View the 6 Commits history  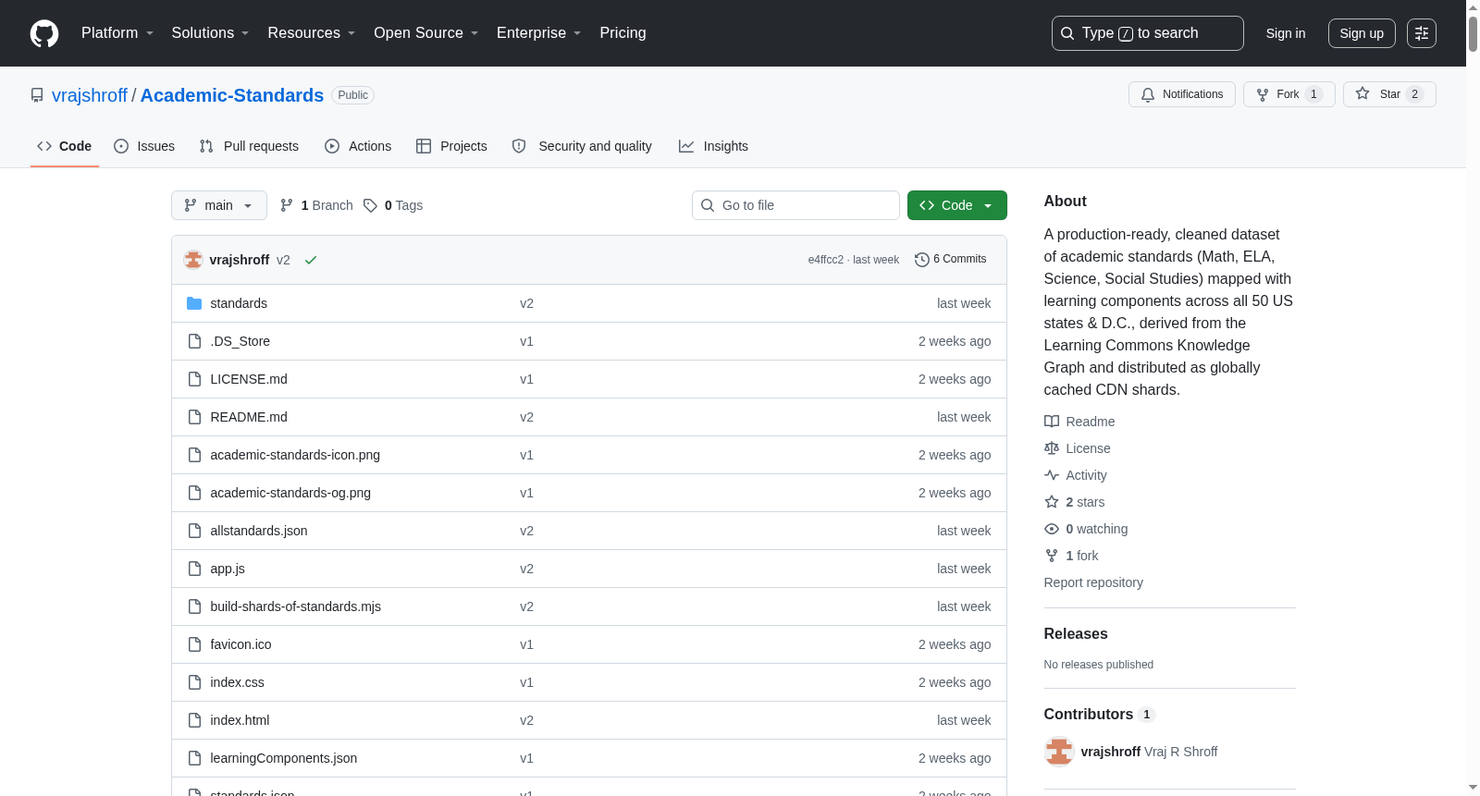(x=951, y=260)
